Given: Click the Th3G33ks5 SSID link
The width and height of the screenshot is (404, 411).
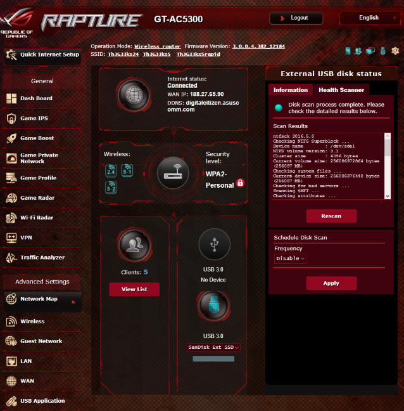Looking at the screenshot, I should [156, 55].
